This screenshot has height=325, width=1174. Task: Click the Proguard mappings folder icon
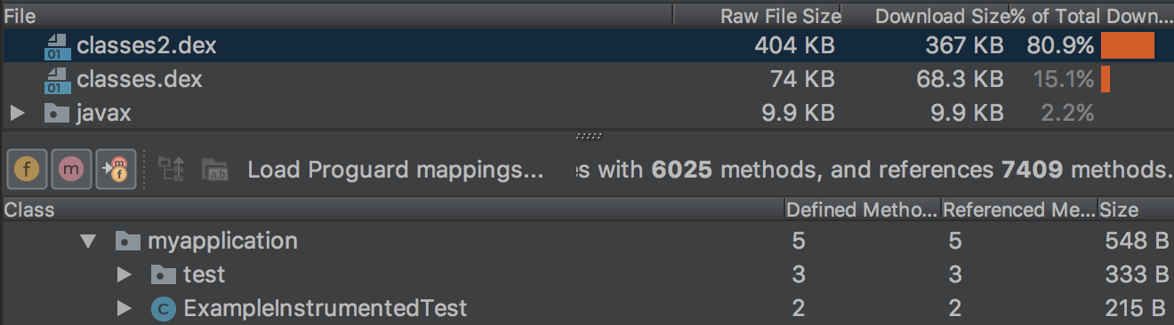click(215, 170)
